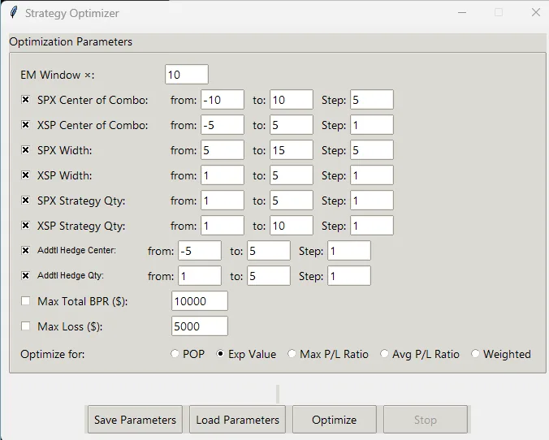The image size is (549, 440).
Task: Click the Stop button
Action: click(x=426, y=420)
